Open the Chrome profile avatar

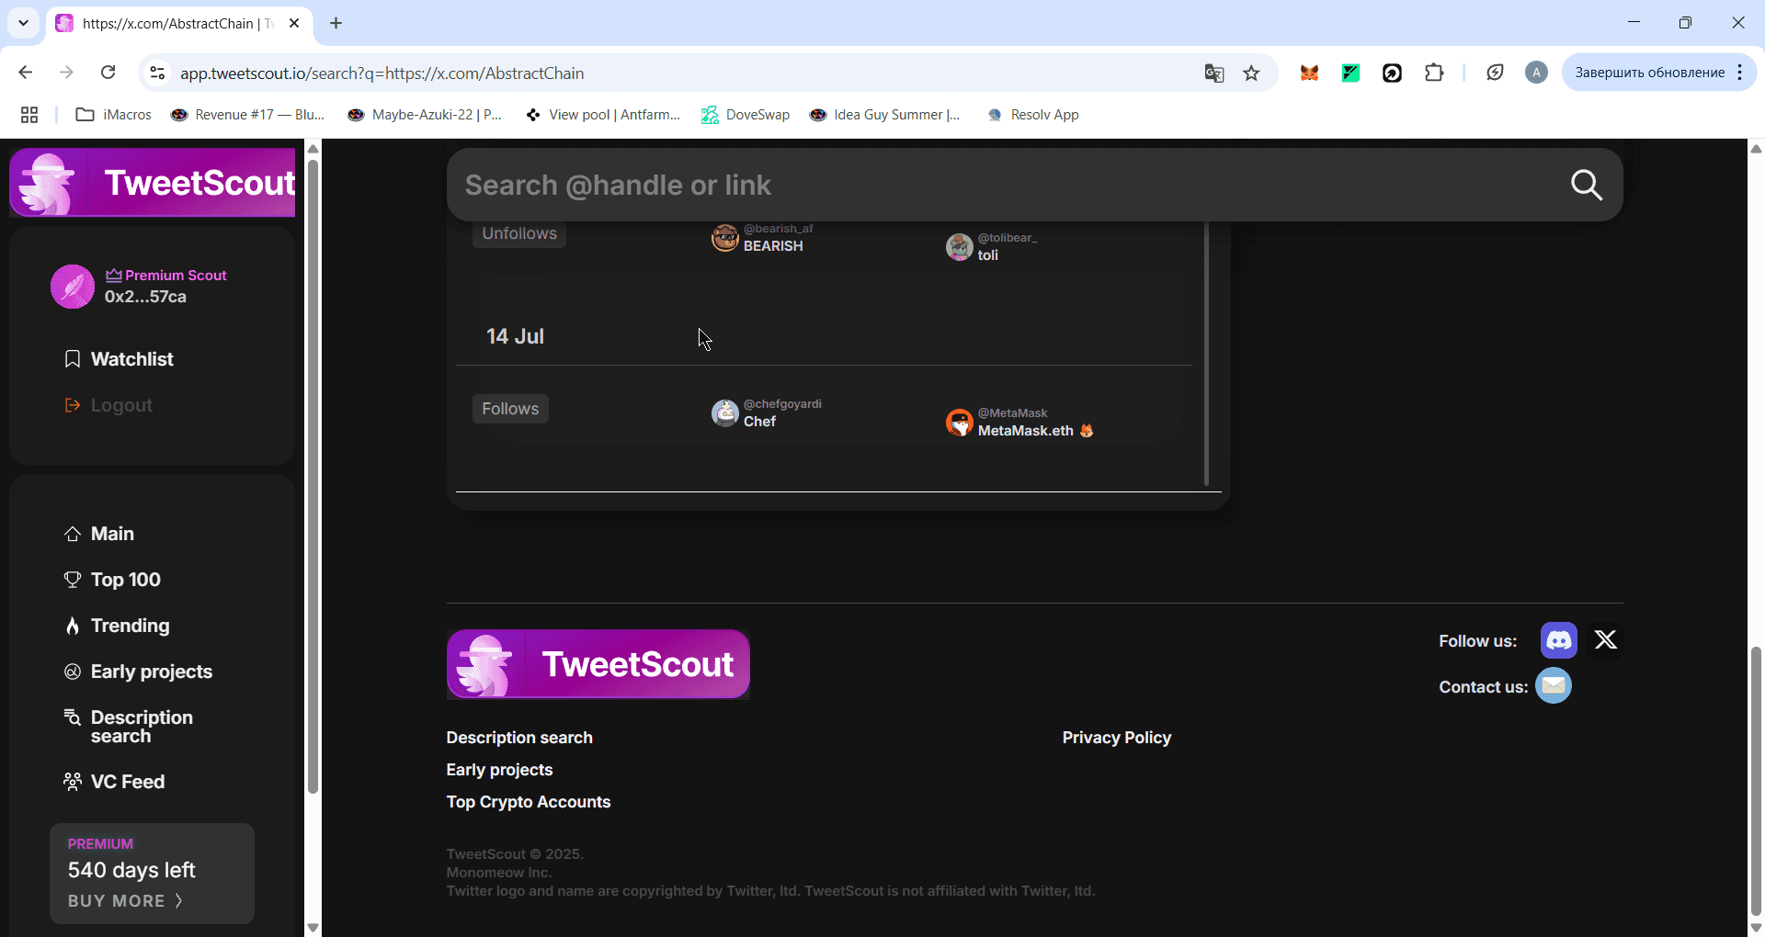(x=1536, y=73)
